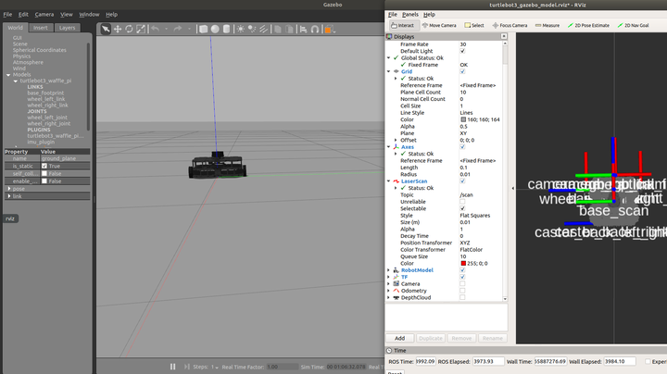Insert a box shape in Gazebo

pos(203,30)
